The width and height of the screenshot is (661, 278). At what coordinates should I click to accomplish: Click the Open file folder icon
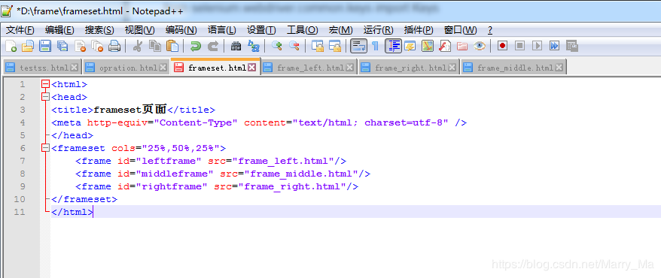point(27,46)
